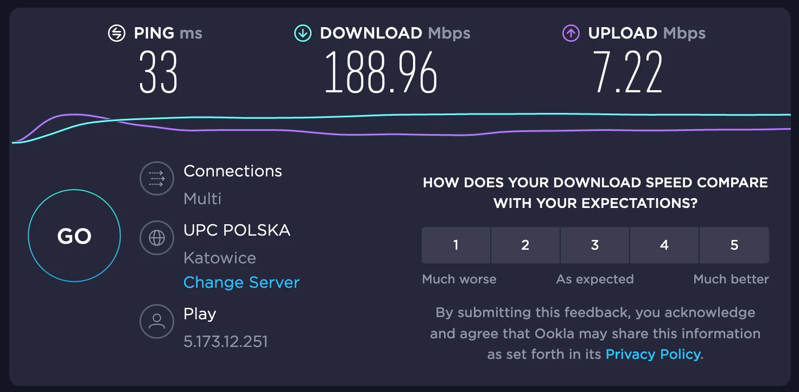Rate download speed 1, much worse
The image size is (799, 392).
click(x=456, y=245)
